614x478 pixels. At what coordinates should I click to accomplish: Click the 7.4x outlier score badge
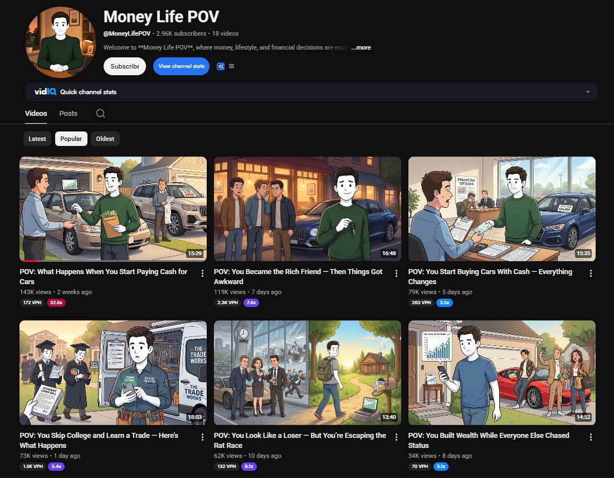click(251, 303)
